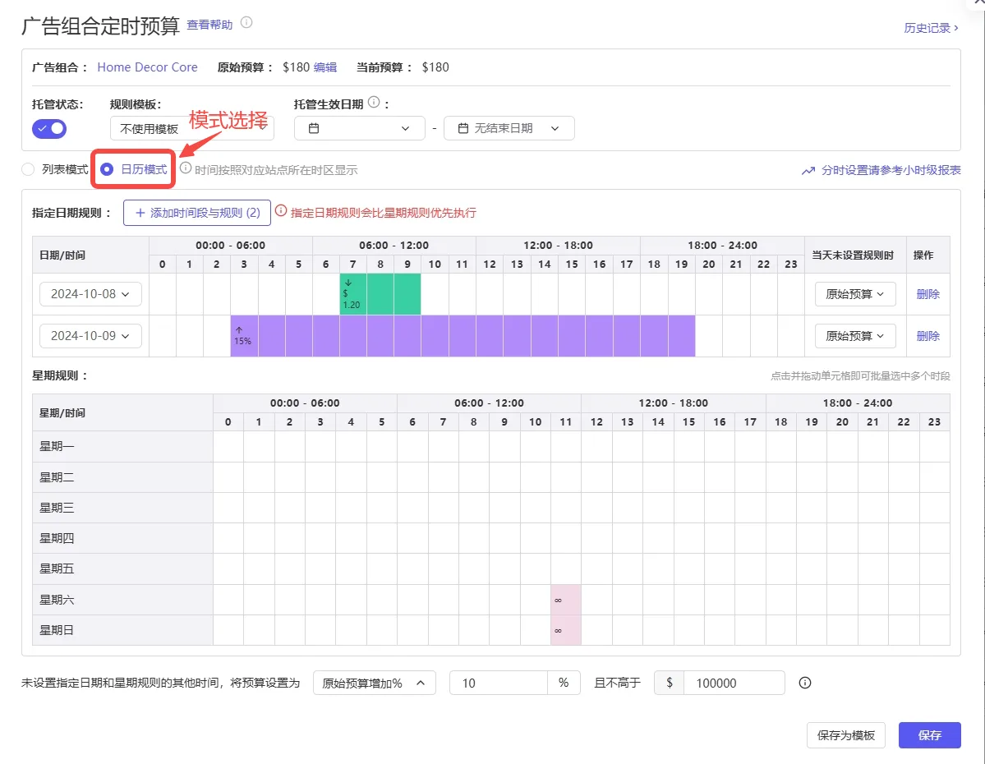Click the info icon after the 100000 limit field
Image resolution: width=985 pixels, height=764 pixels.
coord(805,683)
